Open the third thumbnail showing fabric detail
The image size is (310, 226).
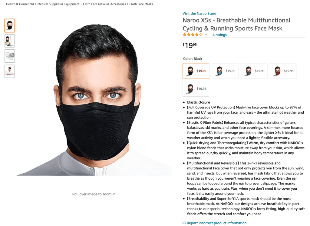(x=10, y=56)
